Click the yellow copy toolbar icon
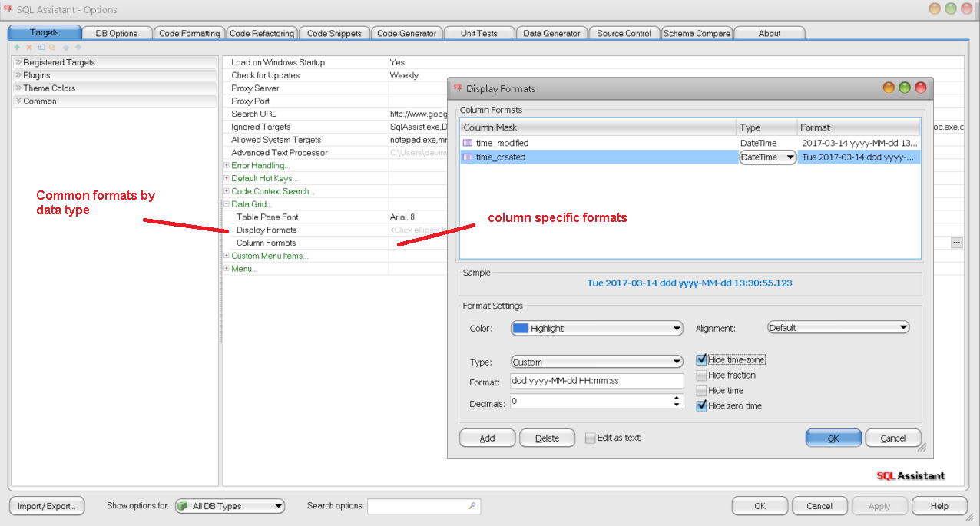 [x=52, y=48]
